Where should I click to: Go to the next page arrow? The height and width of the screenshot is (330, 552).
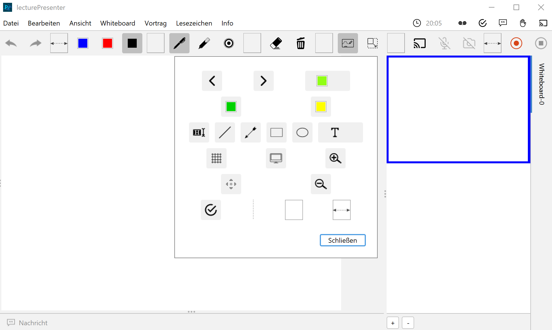tap(263, 81)
